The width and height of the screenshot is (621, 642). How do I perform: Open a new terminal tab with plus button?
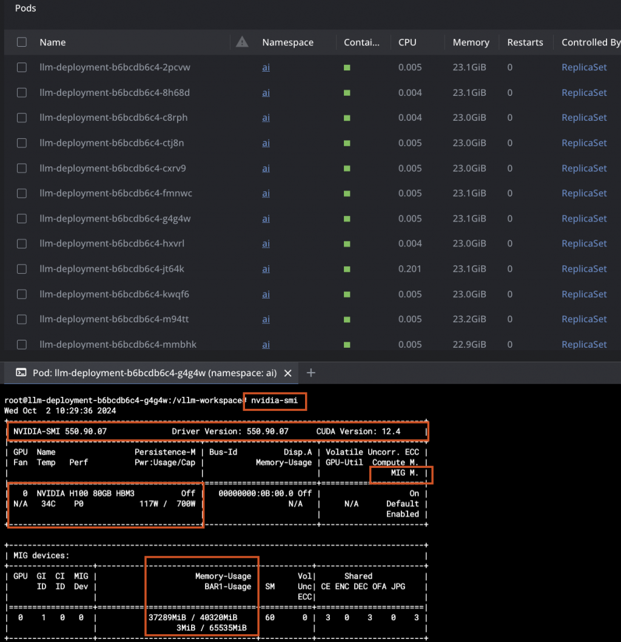tap(311, 373)
